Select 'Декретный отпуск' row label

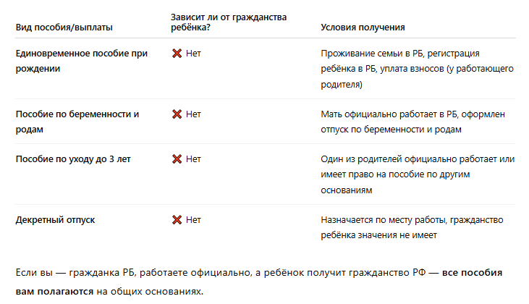tap(55, 219)
